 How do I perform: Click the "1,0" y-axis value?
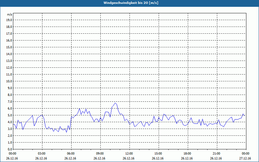[x=10, y=142]
